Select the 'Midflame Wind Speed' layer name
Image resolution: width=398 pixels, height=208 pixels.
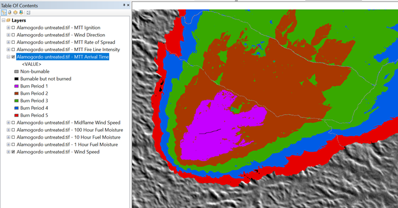click(x=68, y=123)
